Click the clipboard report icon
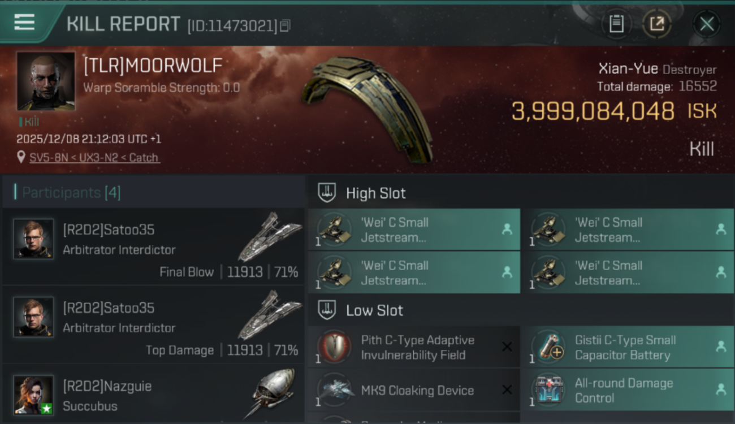Viewport: 735px width, 424px height. [x=616, y=24]
